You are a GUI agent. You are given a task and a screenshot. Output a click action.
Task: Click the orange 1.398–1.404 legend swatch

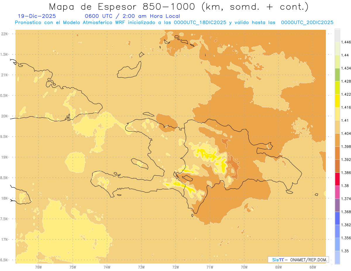[337, 140]
